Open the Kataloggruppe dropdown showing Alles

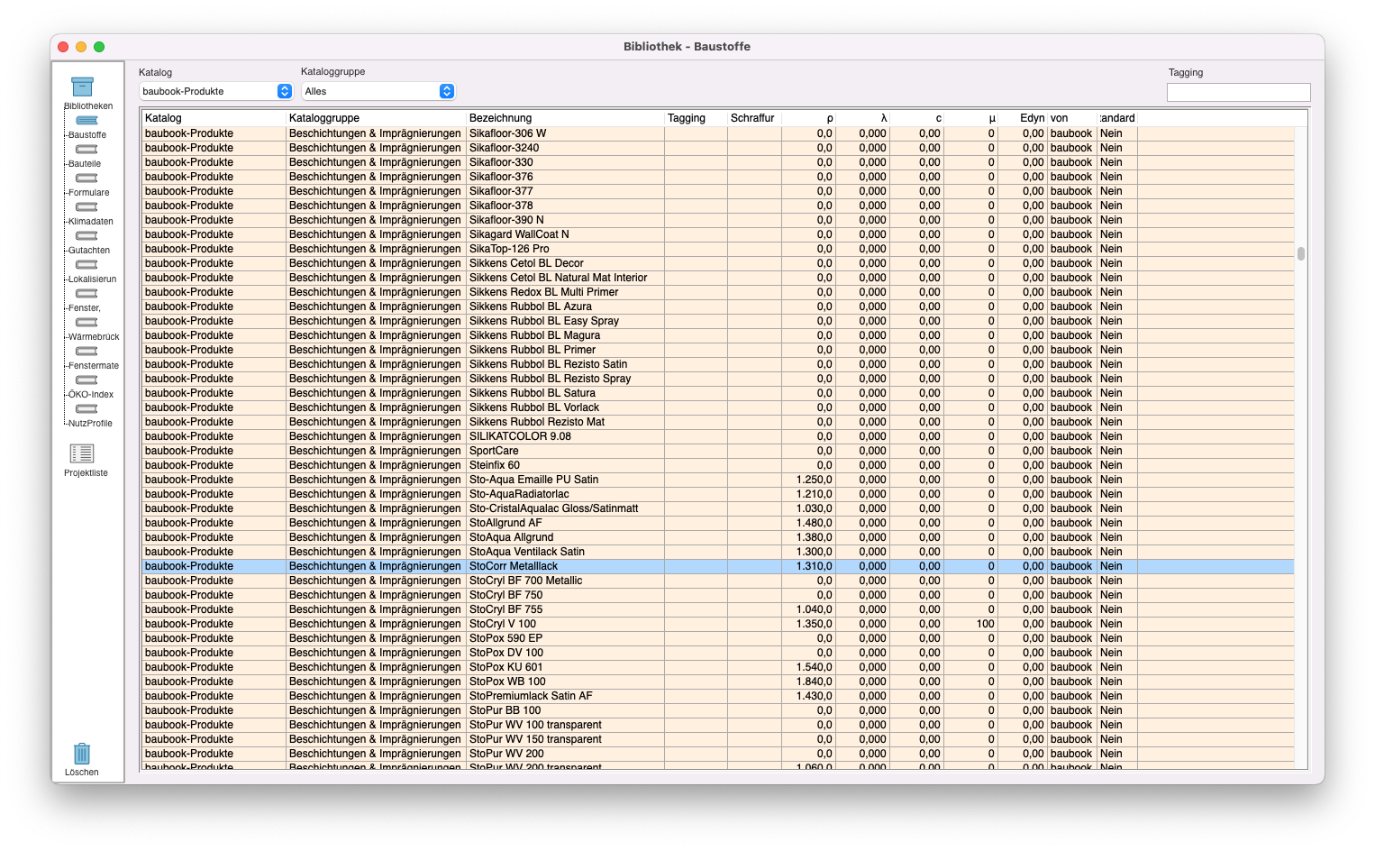pyautogui.click(x=378, y=91)
